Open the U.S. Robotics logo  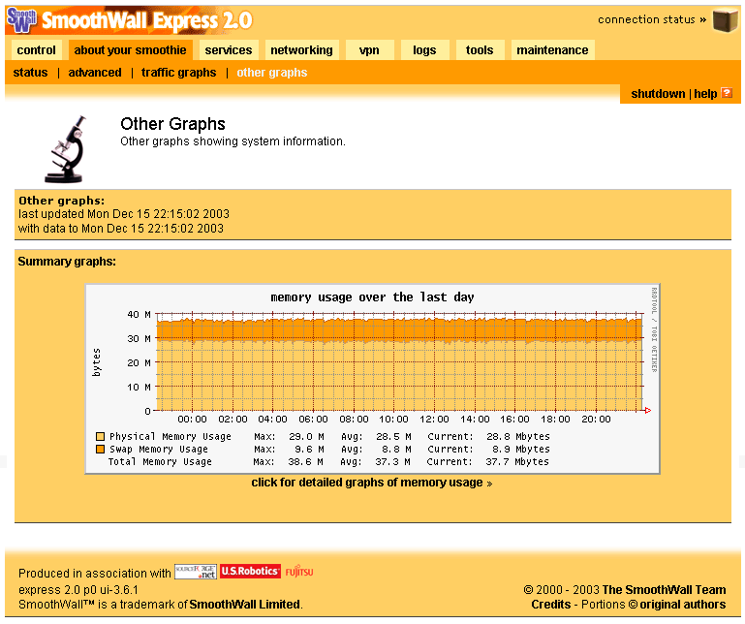(250, 571)
